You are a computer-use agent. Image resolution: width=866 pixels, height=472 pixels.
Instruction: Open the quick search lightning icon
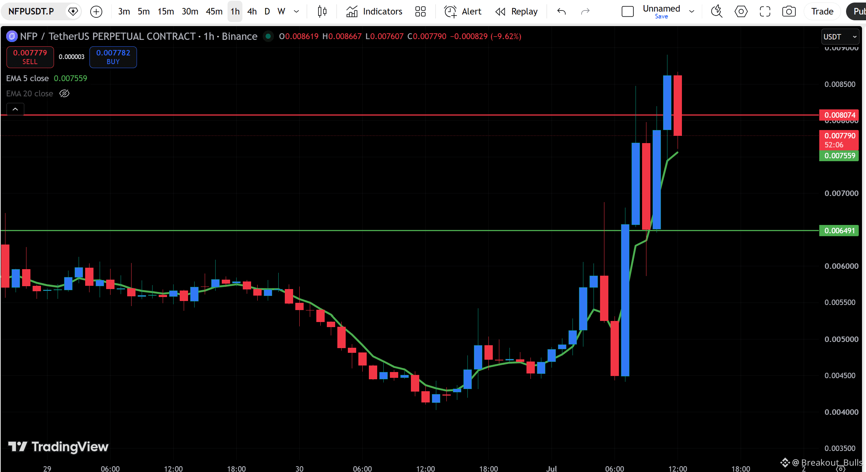[x=716, y=12]
